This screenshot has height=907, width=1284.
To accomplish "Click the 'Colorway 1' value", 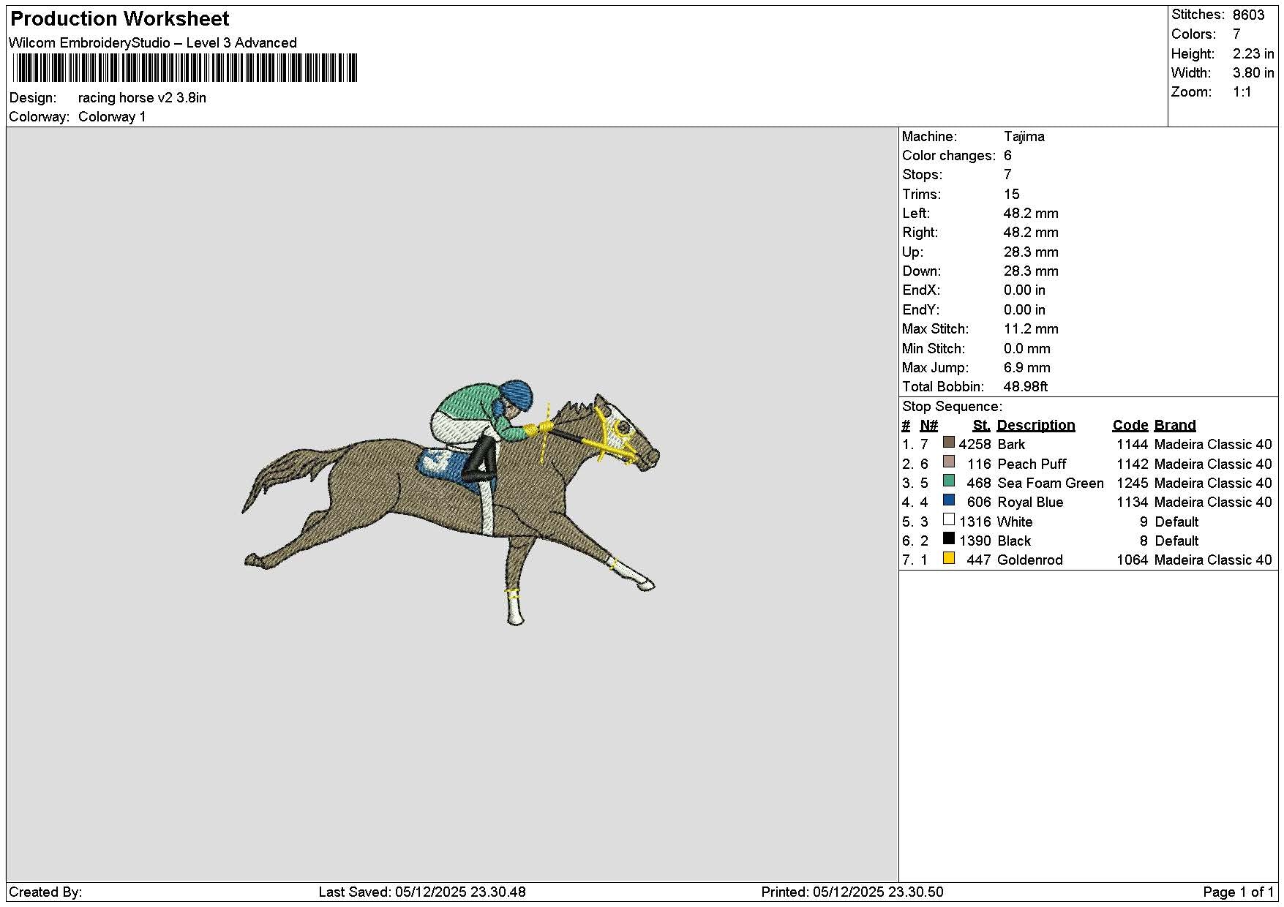I will (112, 116).
